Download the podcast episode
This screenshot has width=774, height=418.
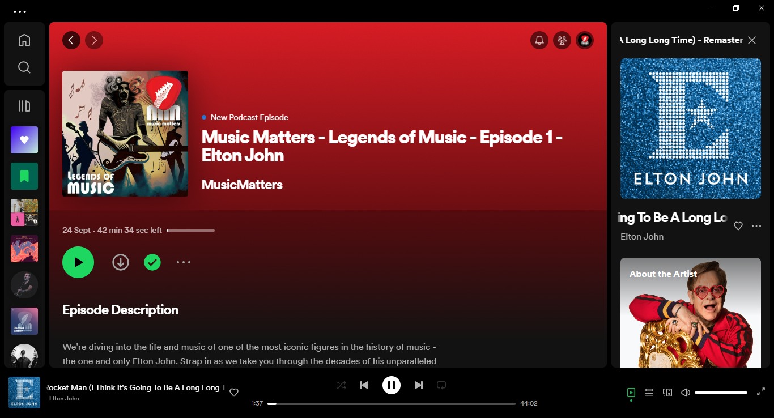click(121, 262)
